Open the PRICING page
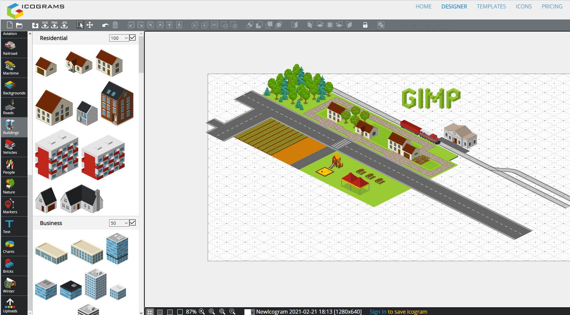This screenshot has height=315, width=570. (x=552, y=6)
